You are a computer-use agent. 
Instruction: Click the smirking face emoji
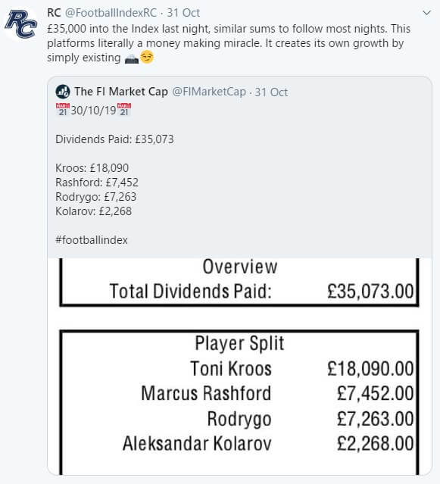click(147, 58)
